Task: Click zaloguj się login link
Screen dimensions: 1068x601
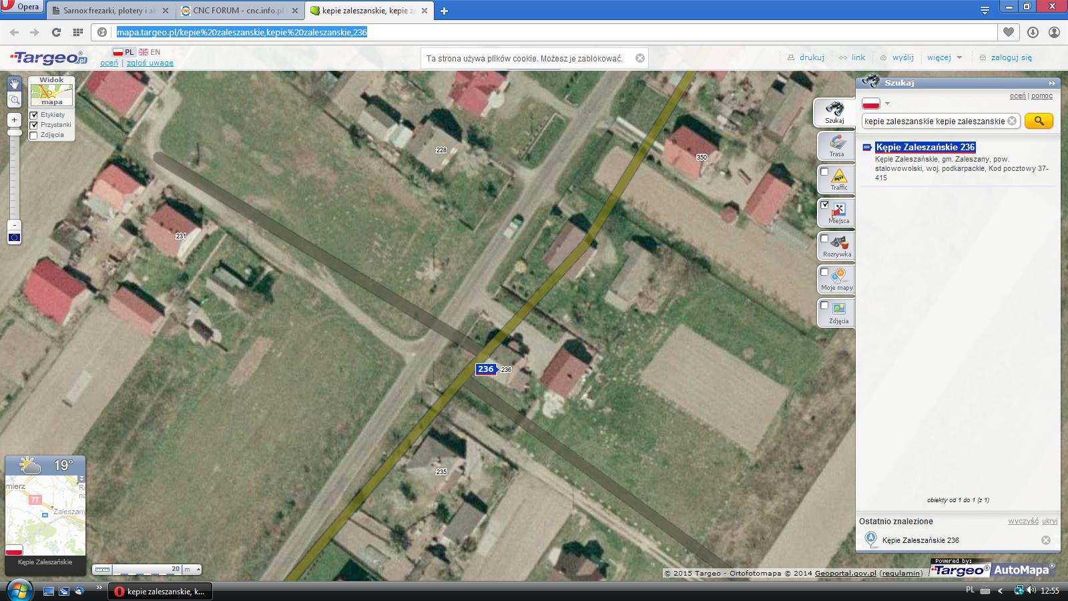Action: [1006, 57]
